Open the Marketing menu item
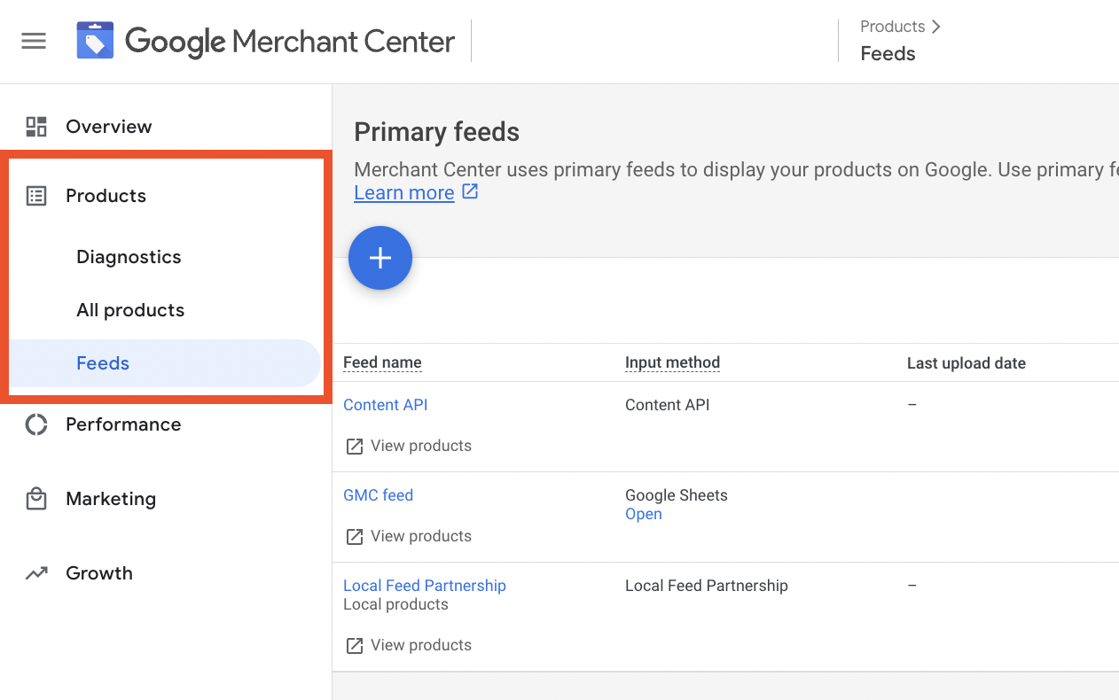 pos(111,499)
